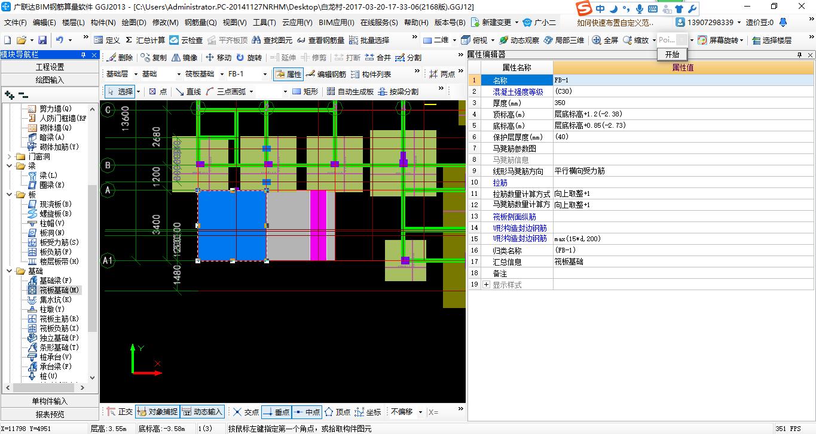The height and width of the screenshot is (434, 816).
Task: Click 两点 two-point axis tool
Action: tap(442, 74)
